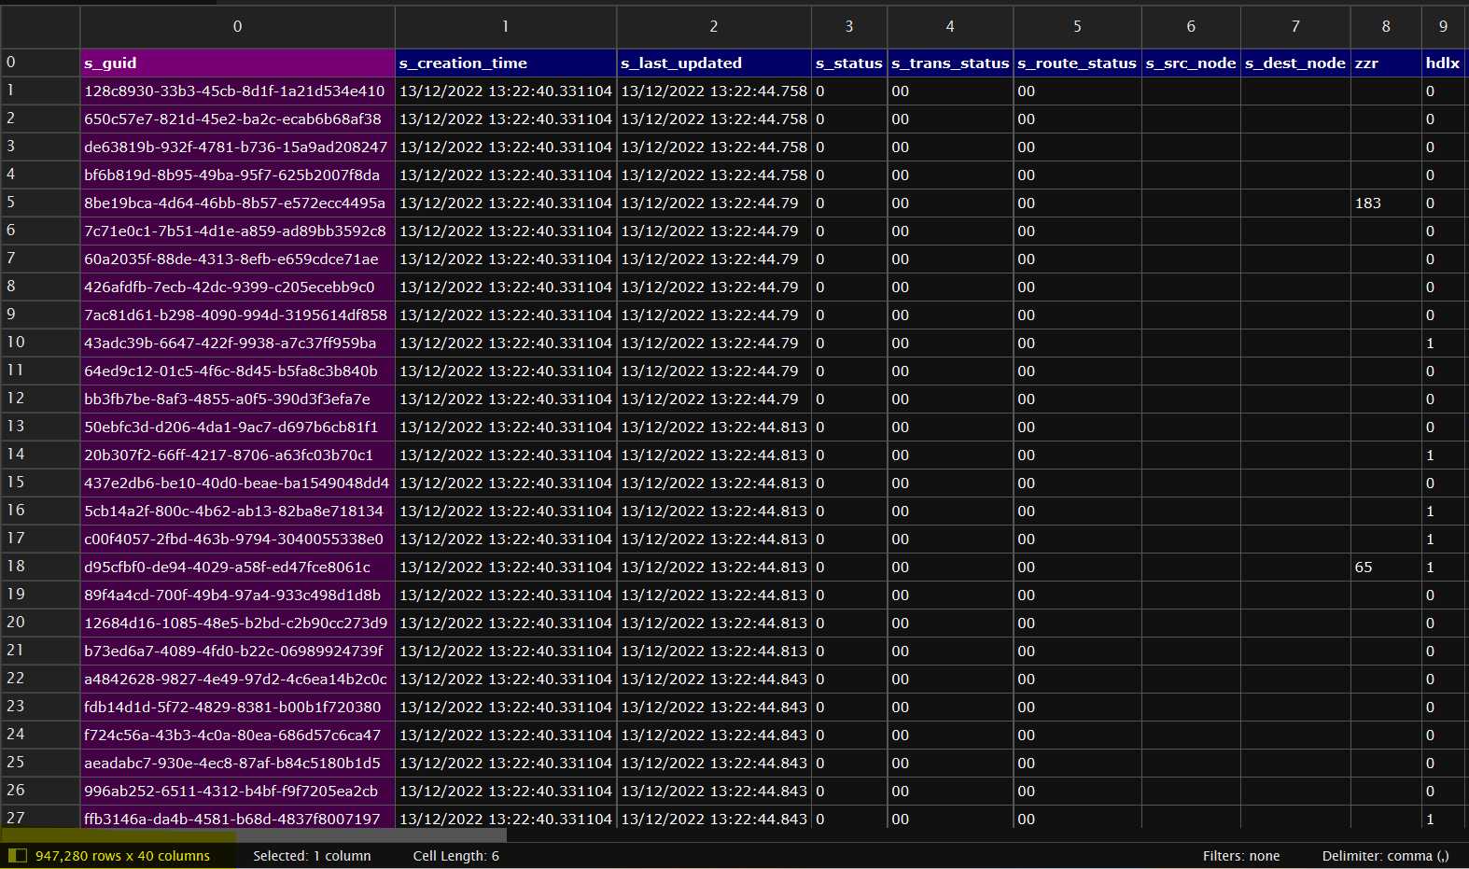Viewport: 1469px width, 869px height.
Task: Click the s_route_status header cell
Action: [1077, 63]
